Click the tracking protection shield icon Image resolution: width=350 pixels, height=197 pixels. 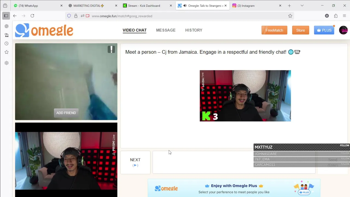click(69, 16)
